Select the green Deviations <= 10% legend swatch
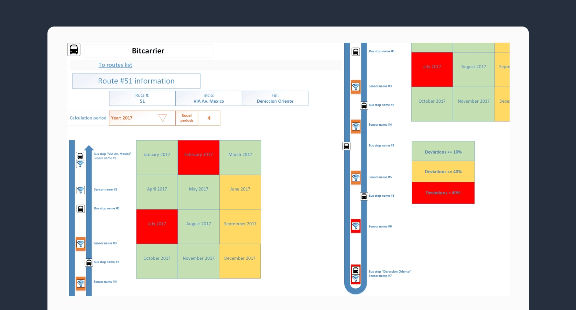The image size is (576, 310). tap(443, 151)
